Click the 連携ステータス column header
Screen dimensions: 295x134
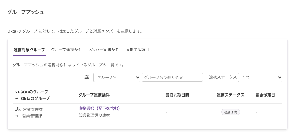[x=230, y=95]
